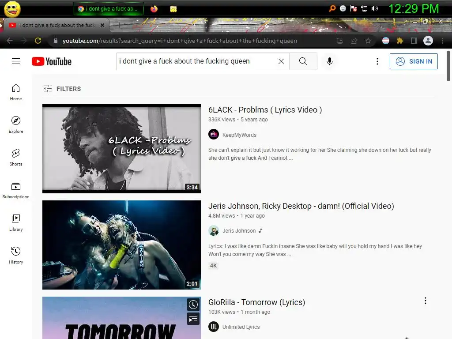Click the 4K badge
452x339 pixels.
coord(213,265)
